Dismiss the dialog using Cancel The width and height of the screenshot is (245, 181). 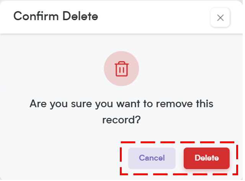[x=152, y=158]
